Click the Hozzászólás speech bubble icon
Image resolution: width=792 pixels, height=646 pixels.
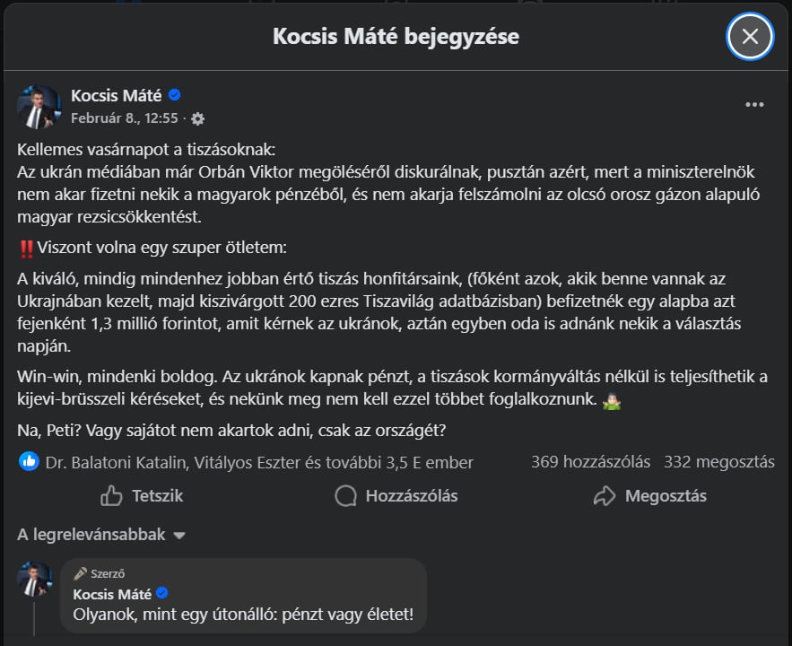click(345, 495)
